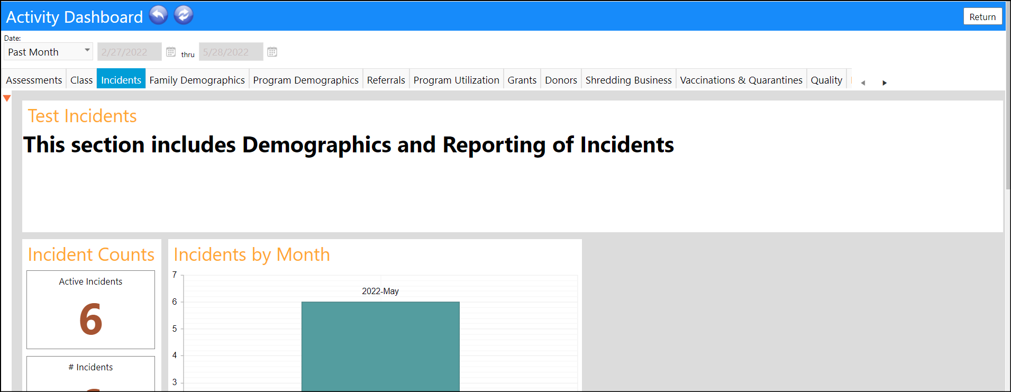Click the start date field 2/27/2022
The height and width of the screenshot is (392, 1011).
(x=129, y=52)
